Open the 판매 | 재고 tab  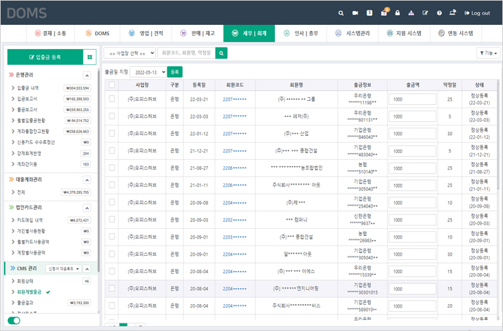coord(198,33)
